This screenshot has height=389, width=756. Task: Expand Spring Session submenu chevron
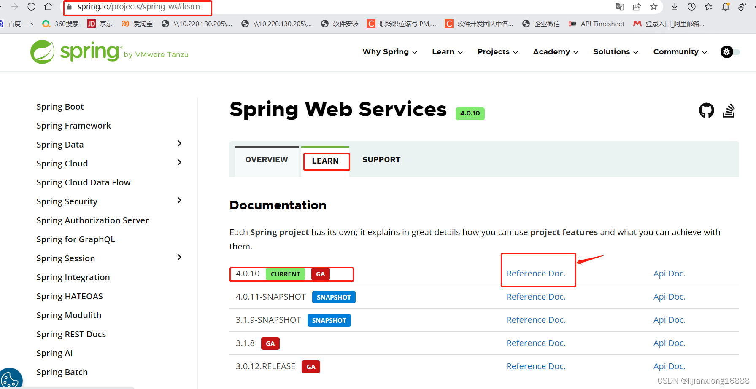179,258
